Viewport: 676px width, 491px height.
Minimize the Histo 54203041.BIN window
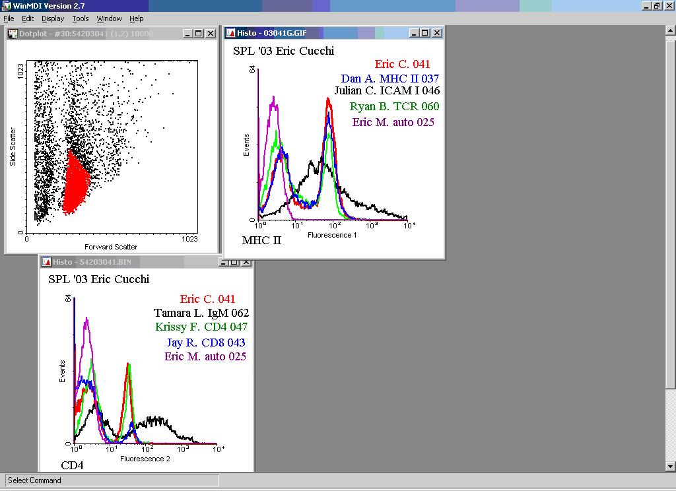tap(224, 262)
